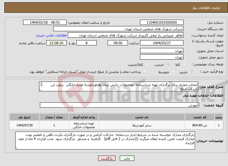
Task: Click the نام خدمت column header
Action: click(142, 117)
